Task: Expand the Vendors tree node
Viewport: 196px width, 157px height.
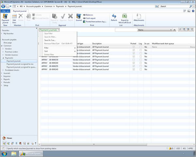Action: coord(3,49)
